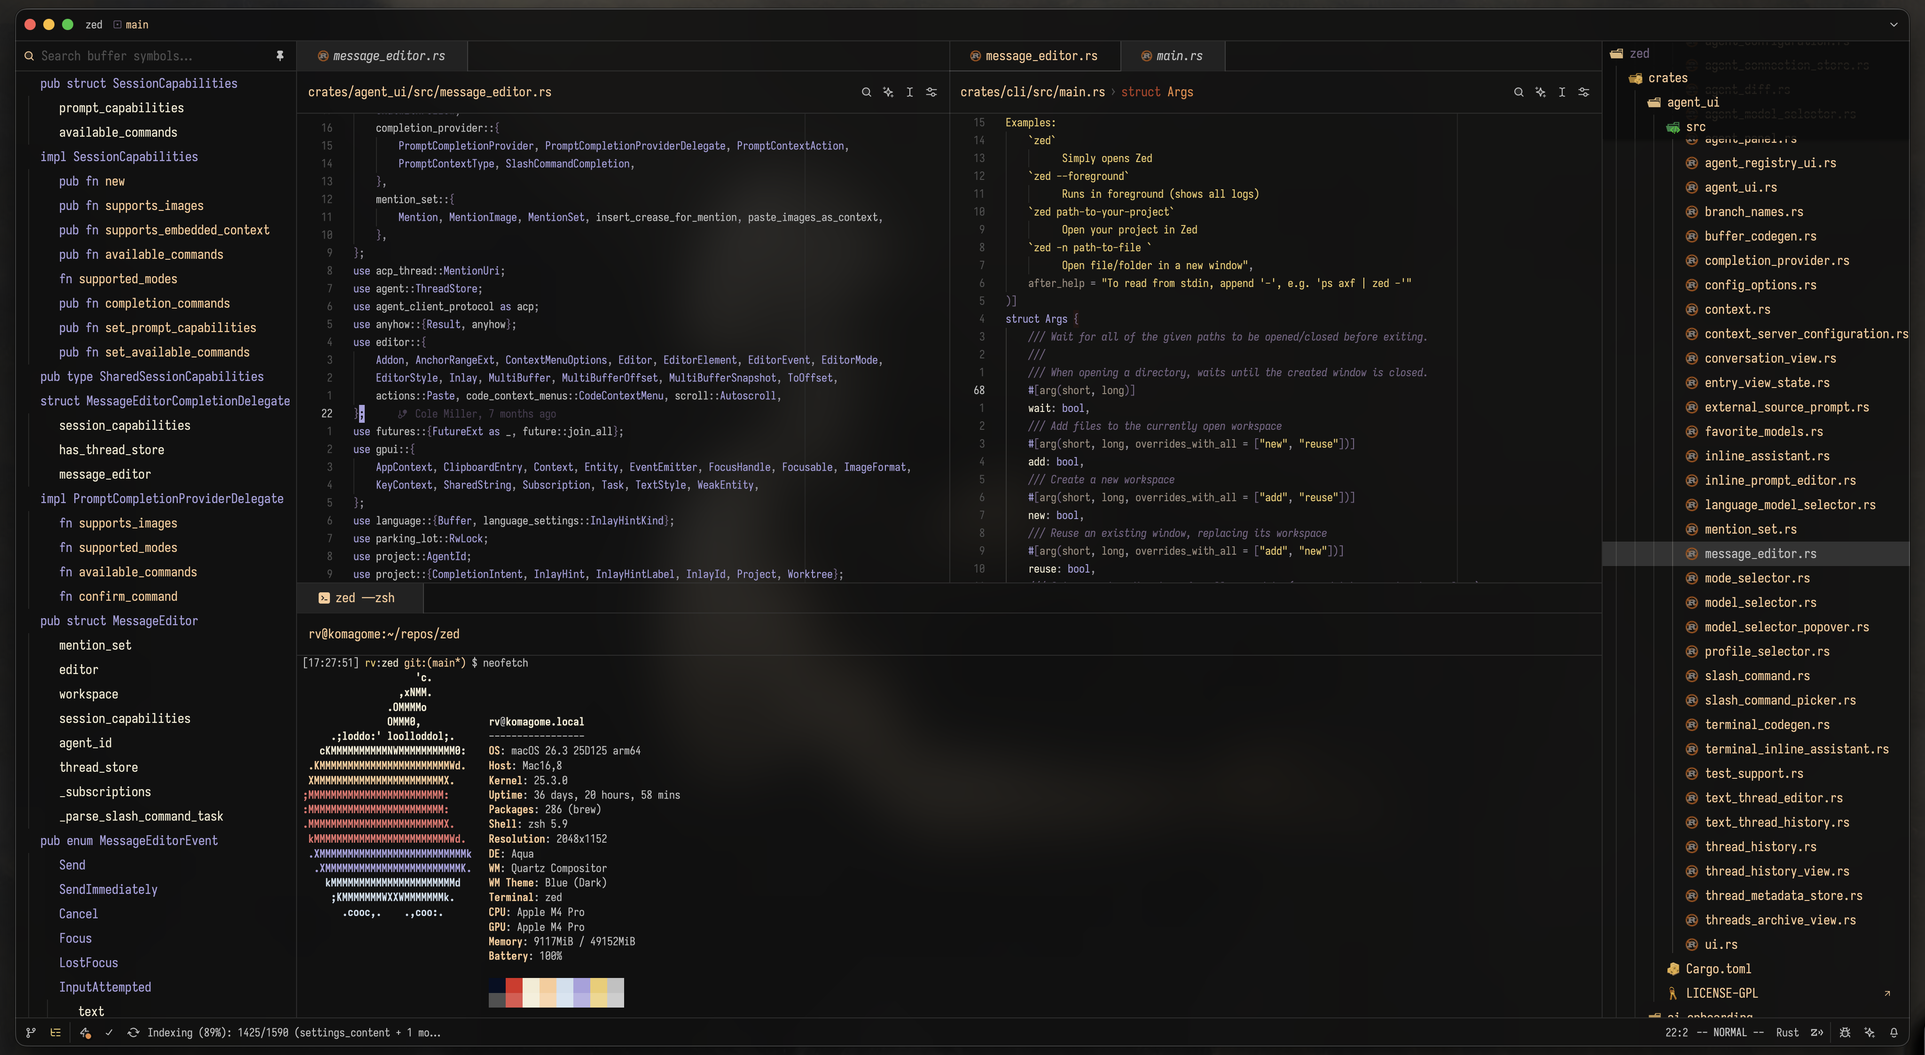1925x1055 pixels.
Task: Toggle selections menu cursor icon in message_editor.rs pane
Action: coord(909,92)
